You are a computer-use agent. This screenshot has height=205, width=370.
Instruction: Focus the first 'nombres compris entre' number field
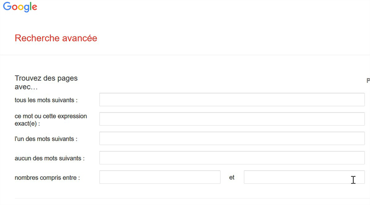(160, 177)
